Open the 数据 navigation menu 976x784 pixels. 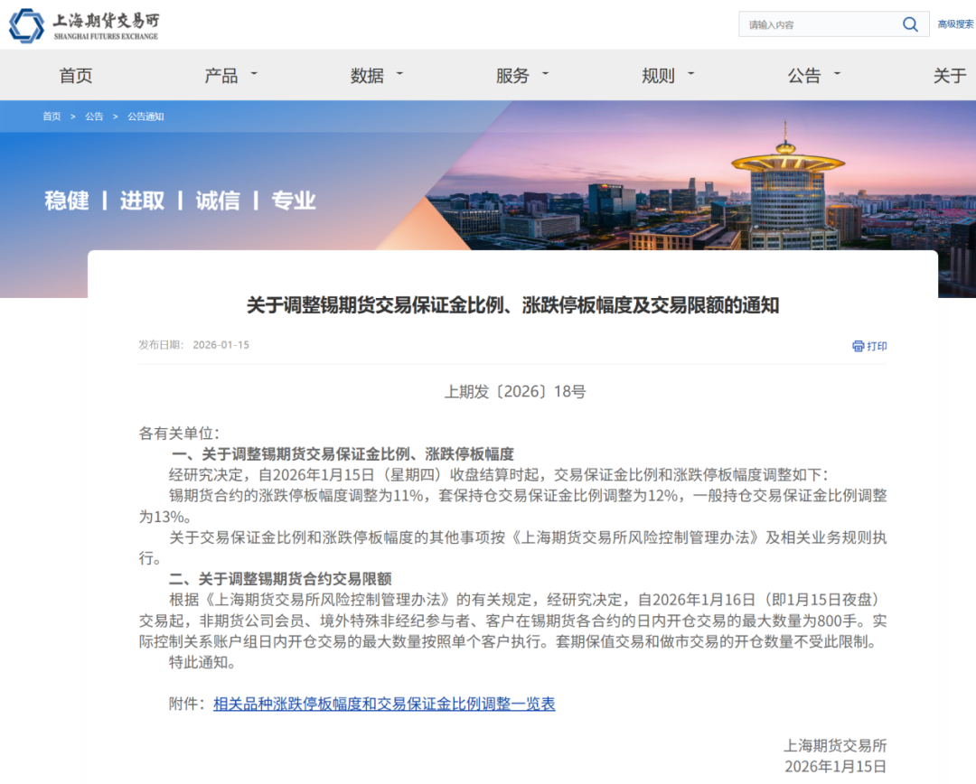click(x=367, y=76)
